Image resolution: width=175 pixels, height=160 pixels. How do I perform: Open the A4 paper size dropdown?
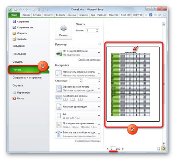coord(78,116)
